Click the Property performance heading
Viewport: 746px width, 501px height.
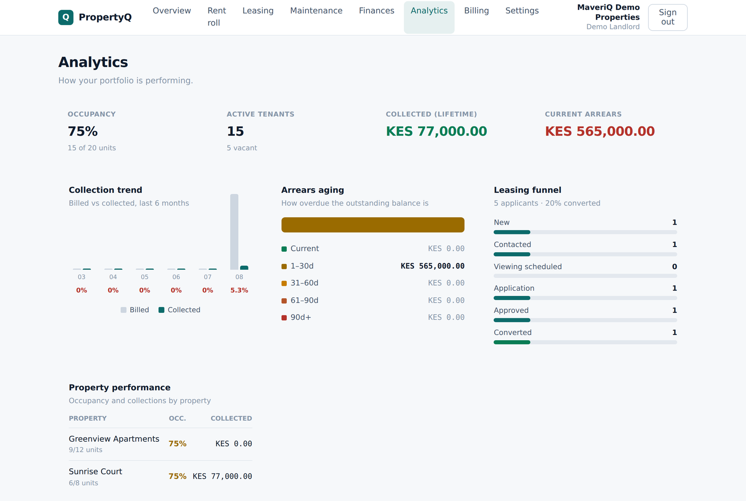[x=120, y=388]
